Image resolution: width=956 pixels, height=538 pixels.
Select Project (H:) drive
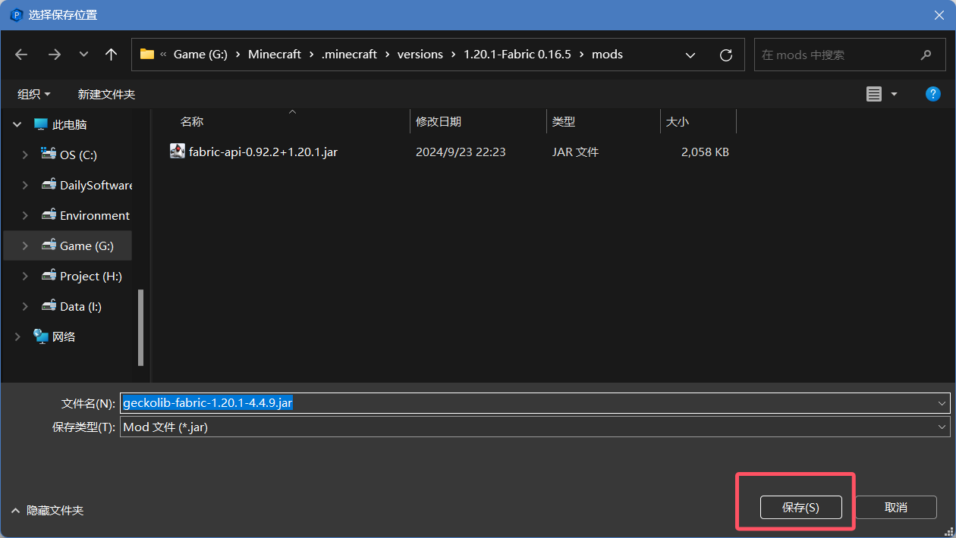[x=91, y=276]
